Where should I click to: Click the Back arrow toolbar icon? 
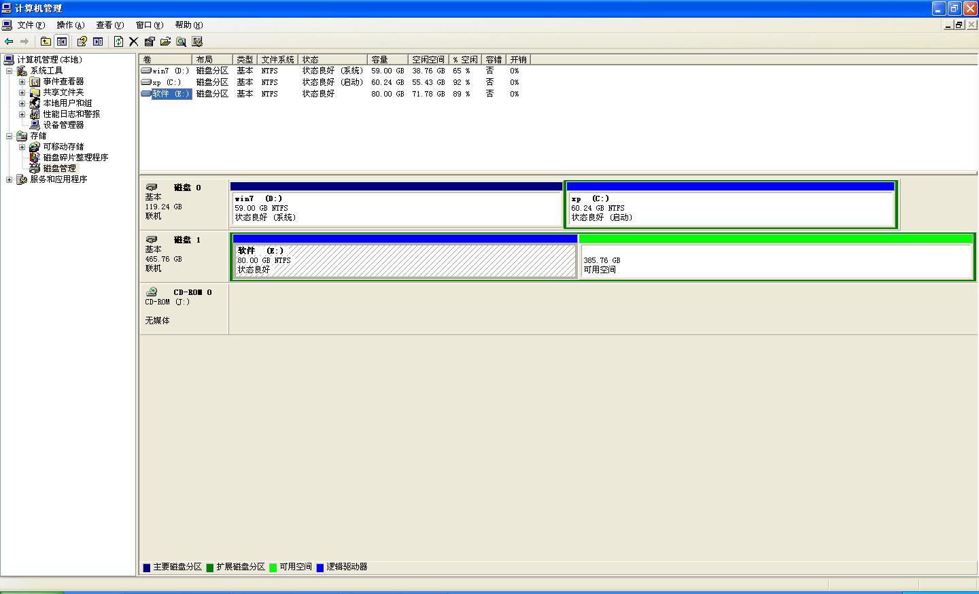pos(9,41)
